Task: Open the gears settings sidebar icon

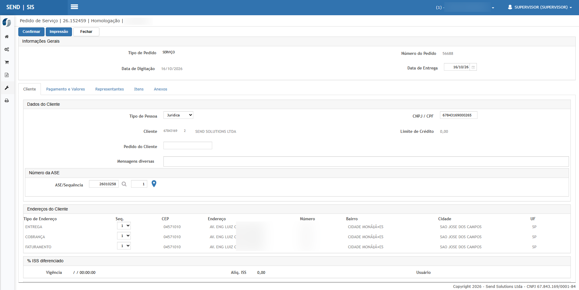Action: coord(7,49)
